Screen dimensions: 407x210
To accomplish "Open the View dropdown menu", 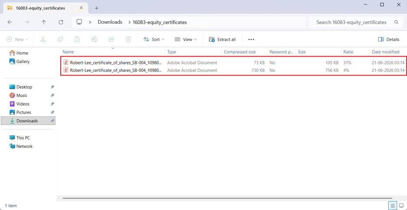I will (x=186, y=39).
